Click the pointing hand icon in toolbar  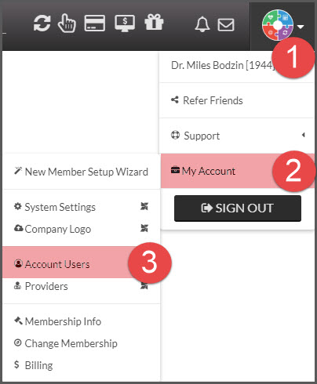pos(67,24)
